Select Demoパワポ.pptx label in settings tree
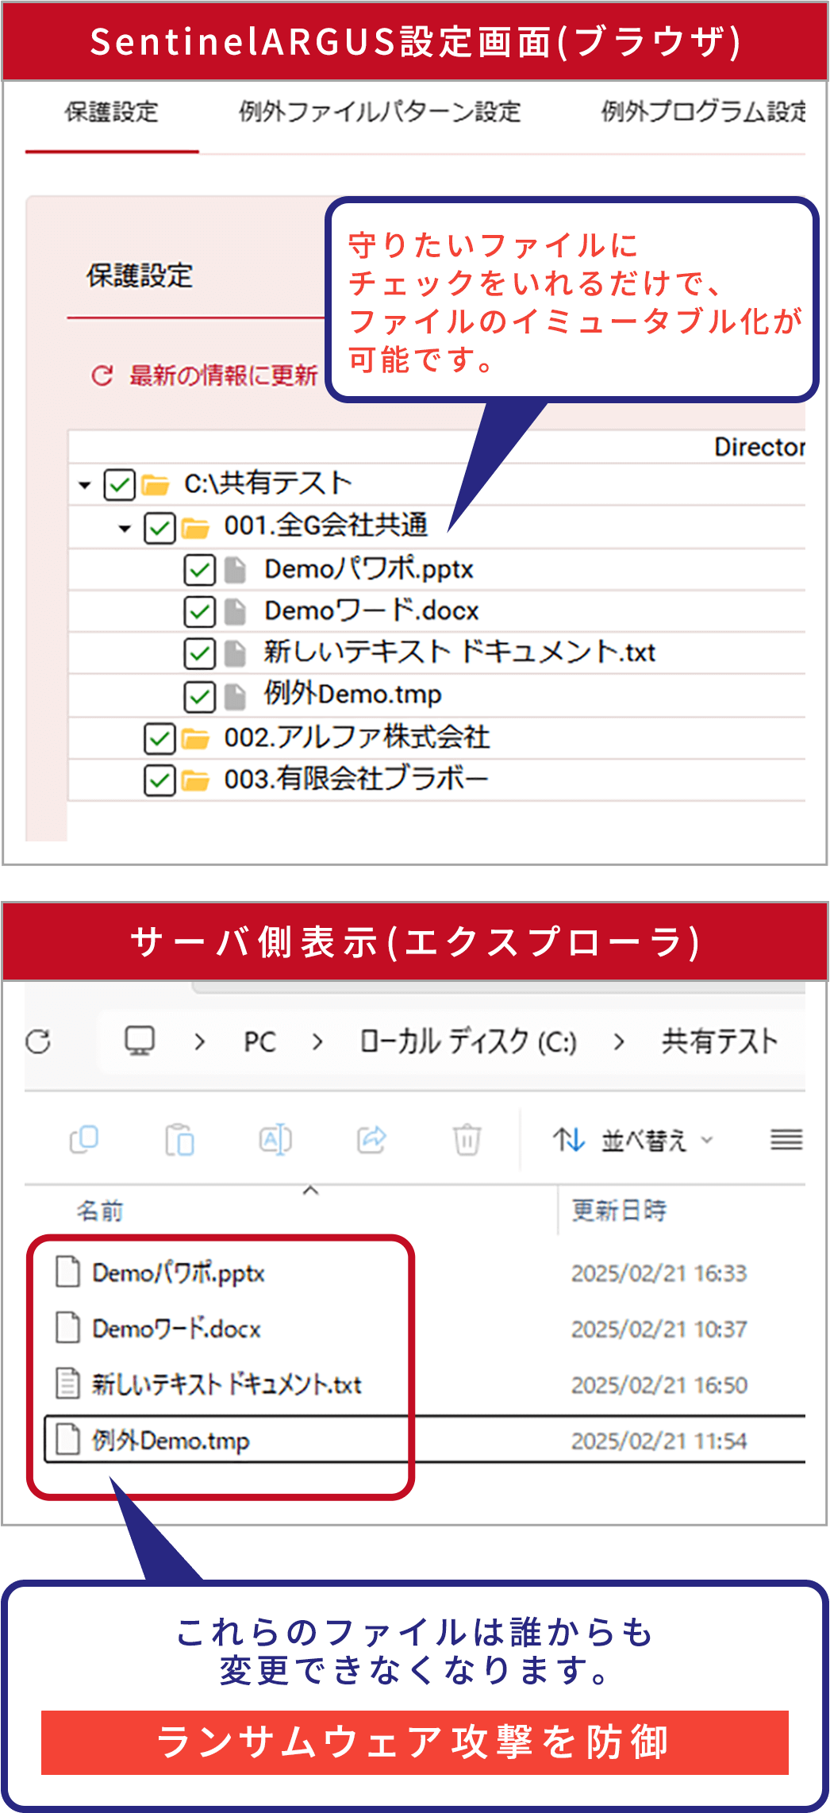The width and height of the screenshot is (830, 1813). click(x=369, y=568)
